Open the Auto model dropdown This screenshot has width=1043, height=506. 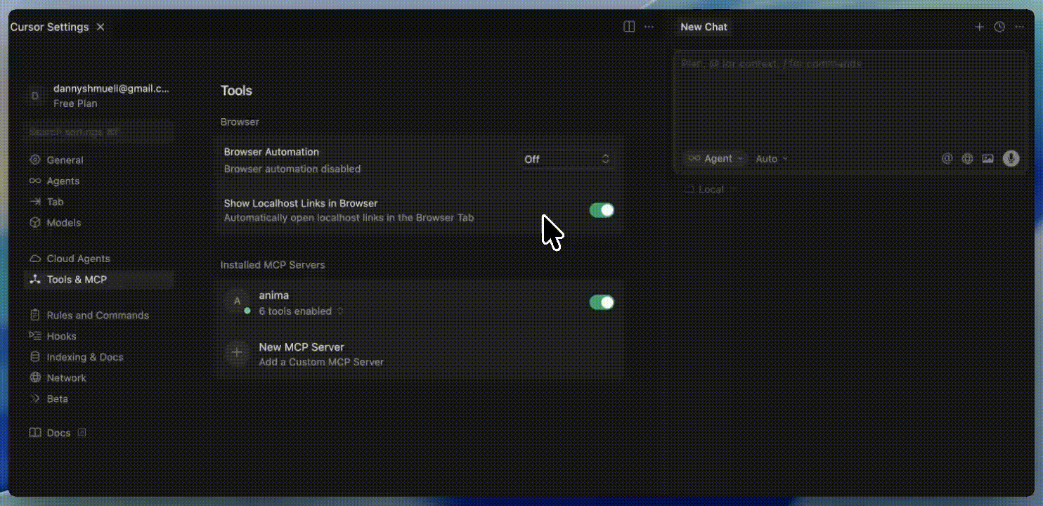coord(772,159)
